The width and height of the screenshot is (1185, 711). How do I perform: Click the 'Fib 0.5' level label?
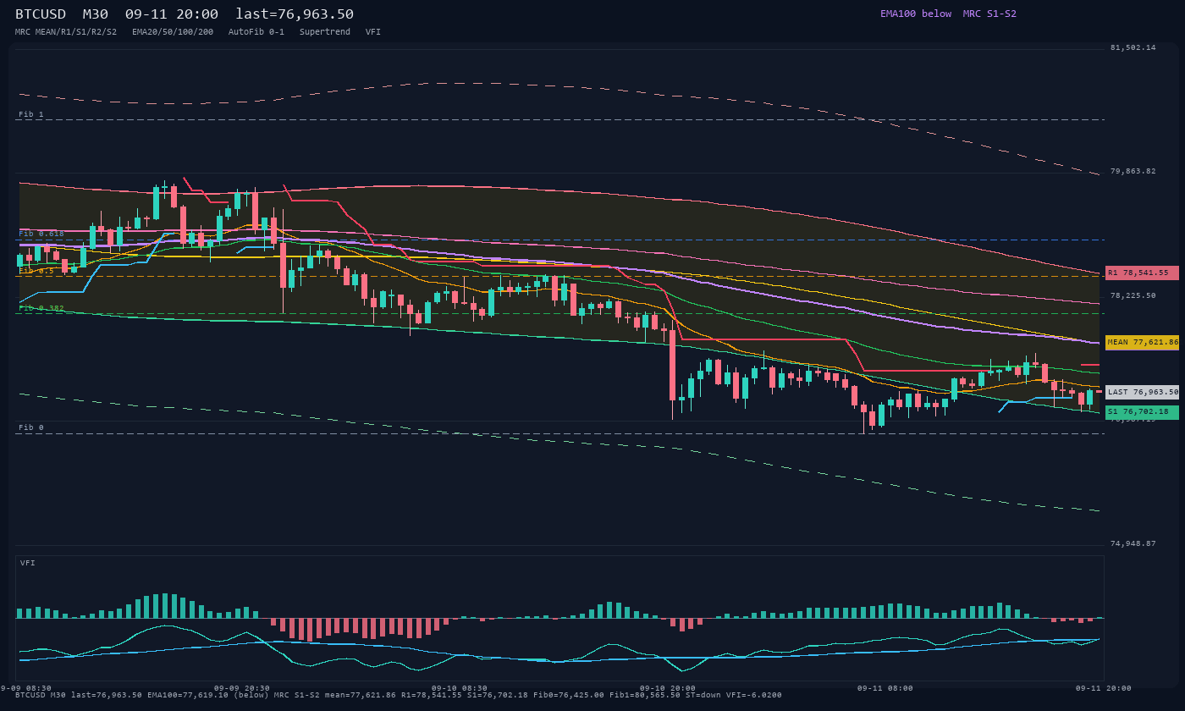tap(36, 271)
